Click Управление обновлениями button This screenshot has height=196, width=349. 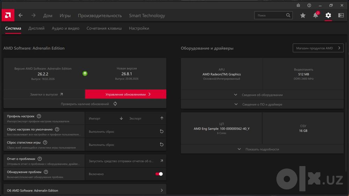pyautogui.click(x=126, y=94)
